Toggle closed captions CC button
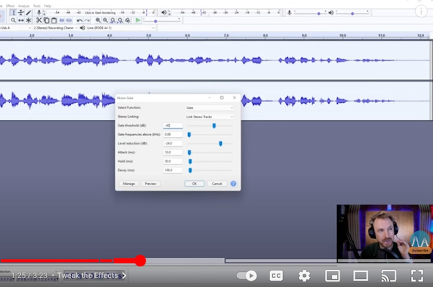The height and width of the screenshot is (287, 433). coord(276,275)
